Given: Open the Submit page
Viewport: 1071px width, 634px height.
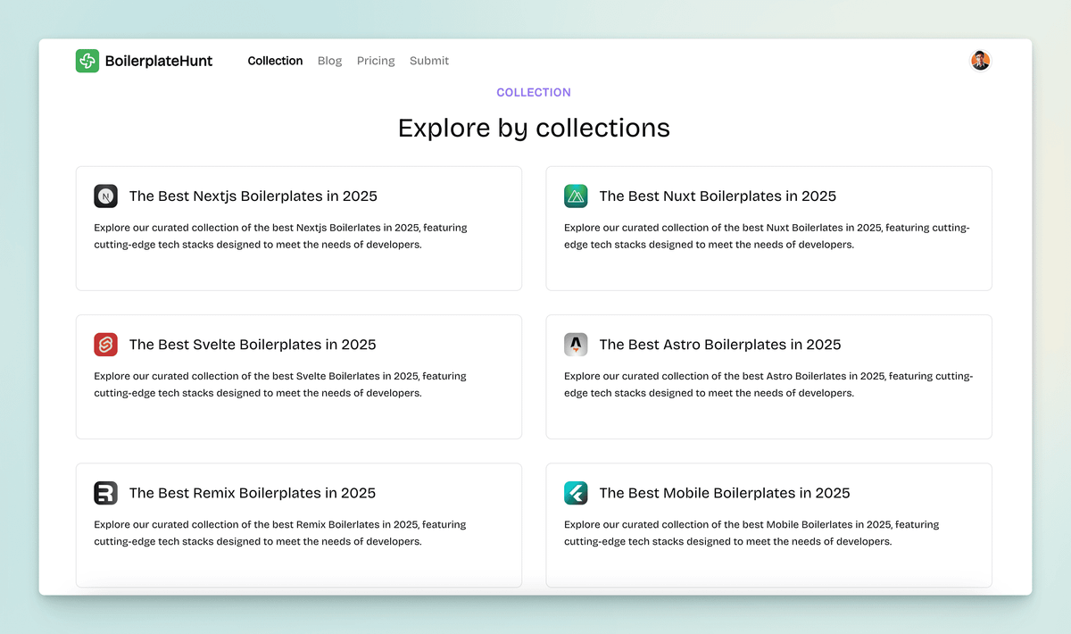Looking at the screenshot, I should click(429, 61).
